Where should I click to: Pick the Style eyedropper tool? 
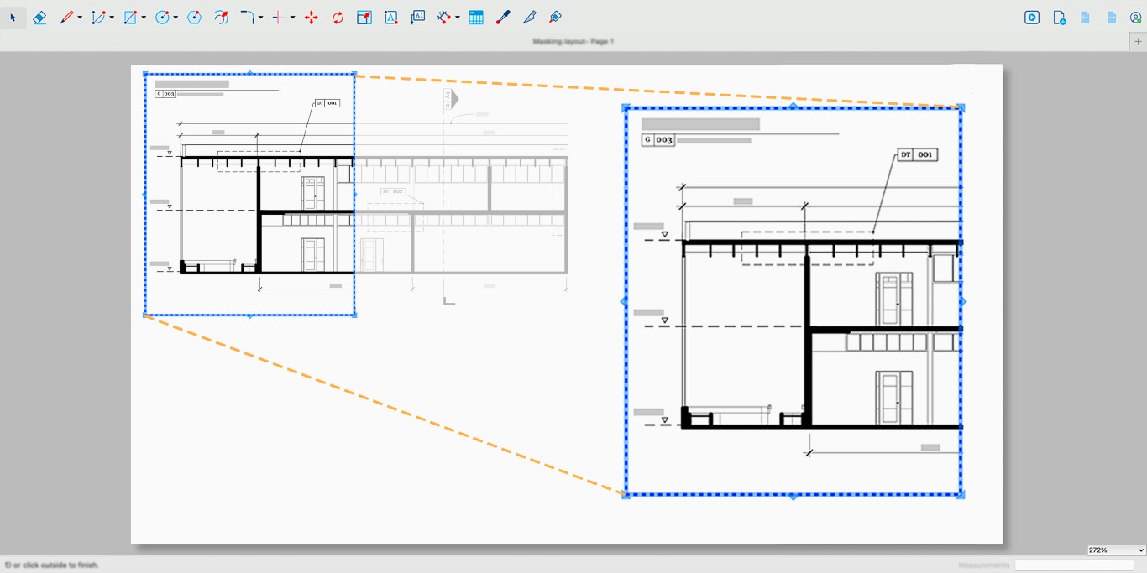pyautogui.click(x=503, y=18)
